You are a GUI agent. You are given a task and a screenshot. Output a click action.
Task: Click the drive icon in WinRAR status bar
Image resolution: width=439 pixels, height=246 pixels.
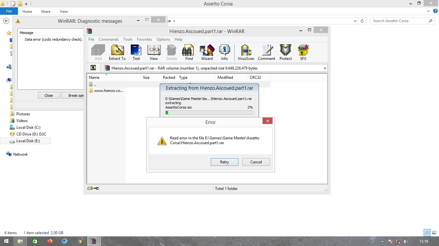[x=90, y=189]
